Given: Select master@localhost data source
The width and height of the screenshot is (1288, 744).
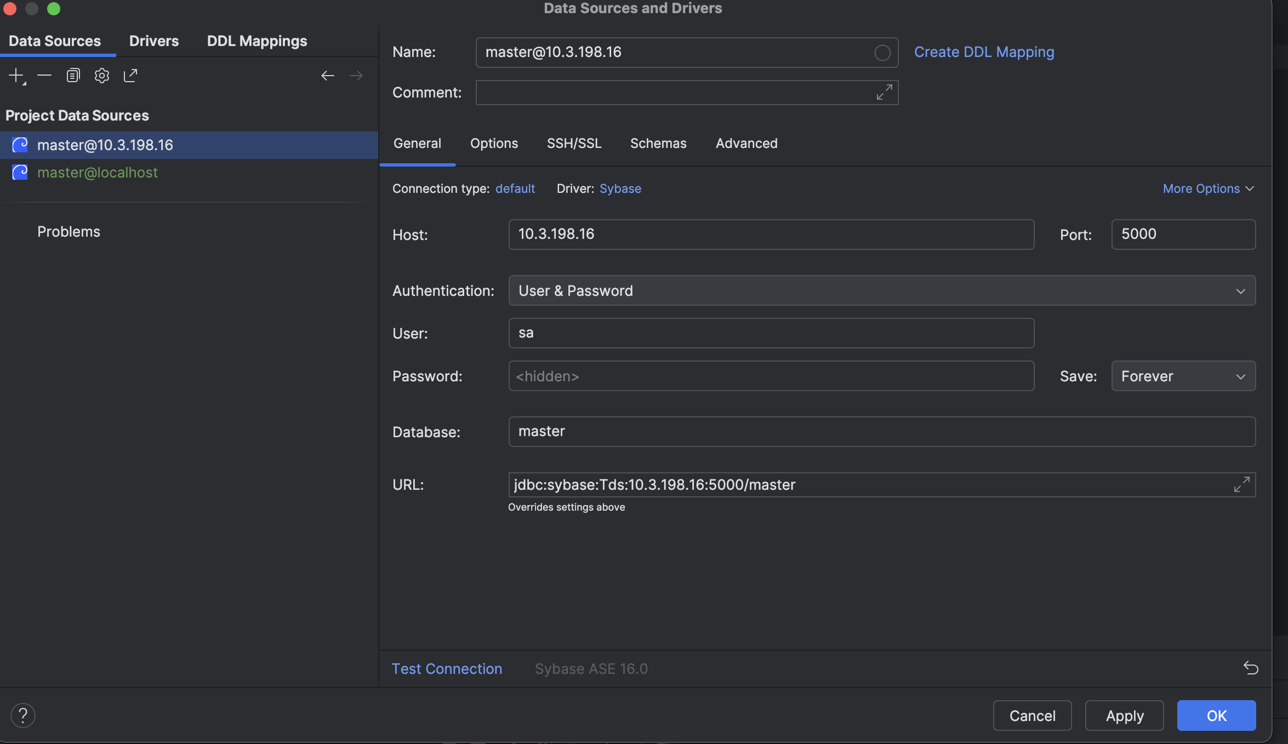Looking at the screenshot, I should [x=189, y=173].
